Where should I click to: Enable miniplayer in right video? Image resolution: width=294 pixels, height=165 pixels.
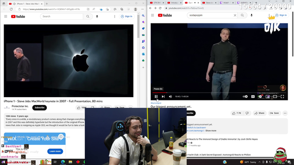[267, 97]
